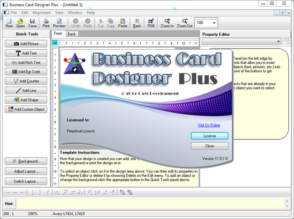Screen dimensions: 294x219
Task: Click the Undo toolbar icon
Action: tap(76, 23)
